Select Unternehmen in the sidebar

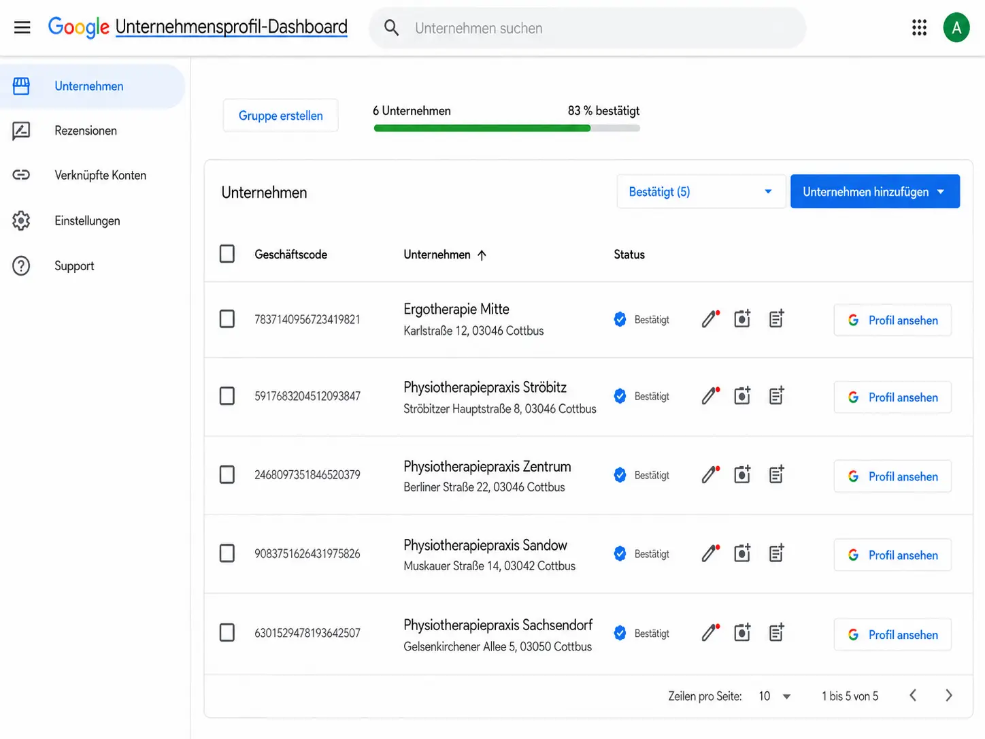[93, 86]
